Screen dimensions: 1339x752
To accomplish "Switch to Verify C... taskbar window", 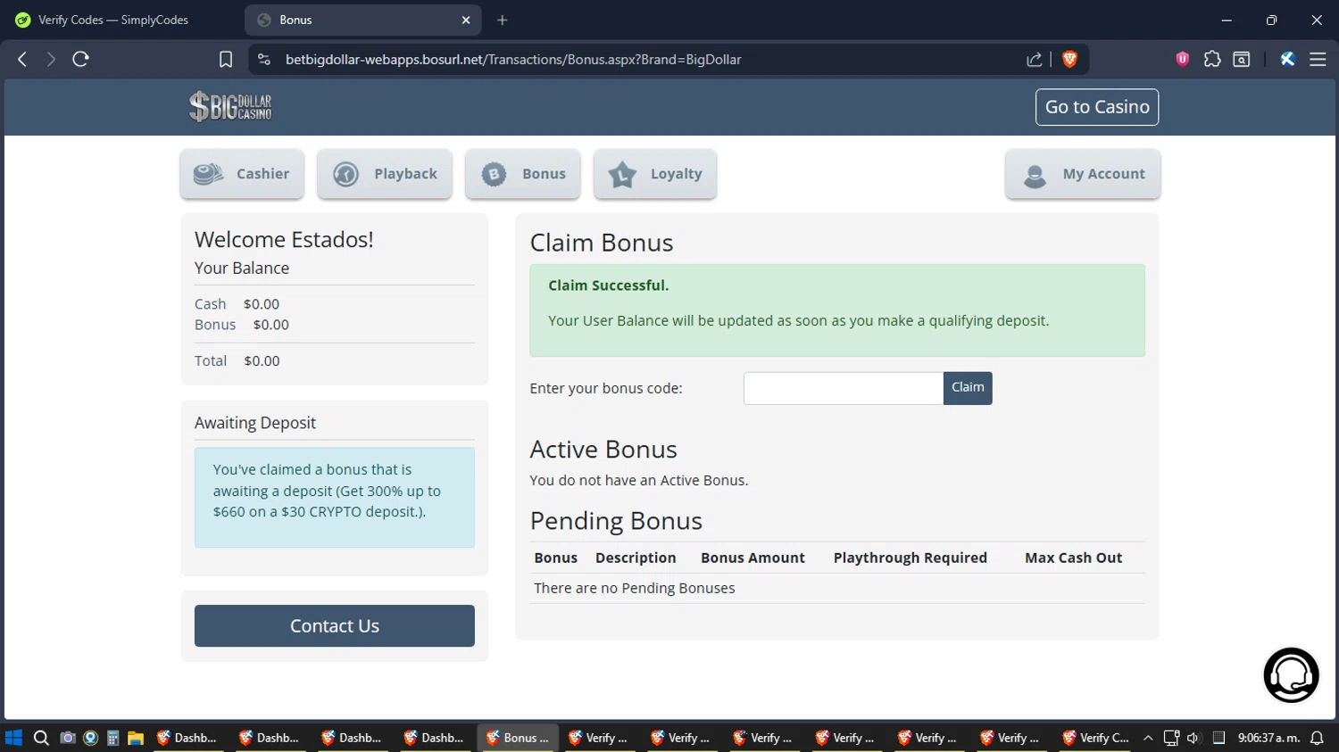I will pos(1096,738).
